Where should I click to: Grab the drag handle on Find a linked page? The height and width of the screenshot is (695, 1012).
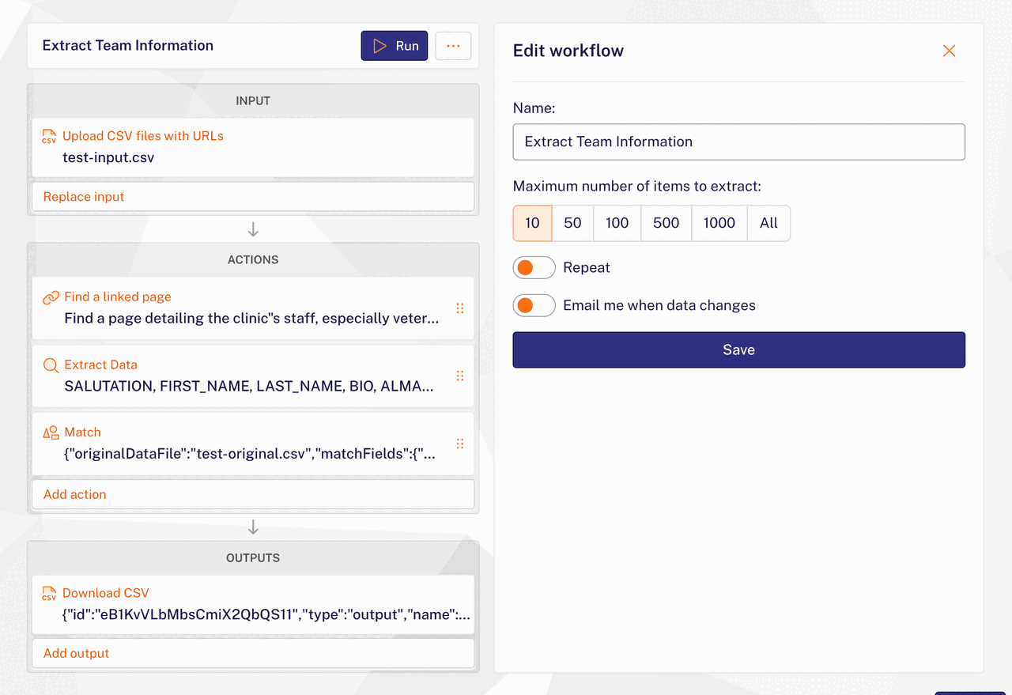coord(460,308)
